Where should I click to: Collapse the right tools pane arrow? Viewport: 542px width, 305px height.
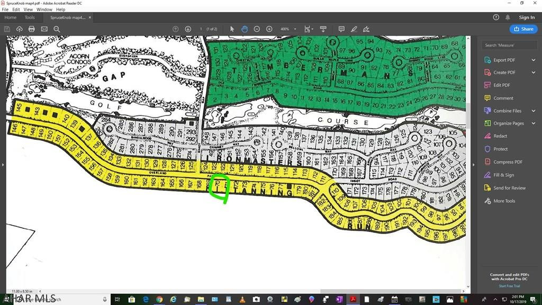tap(473, 165)
